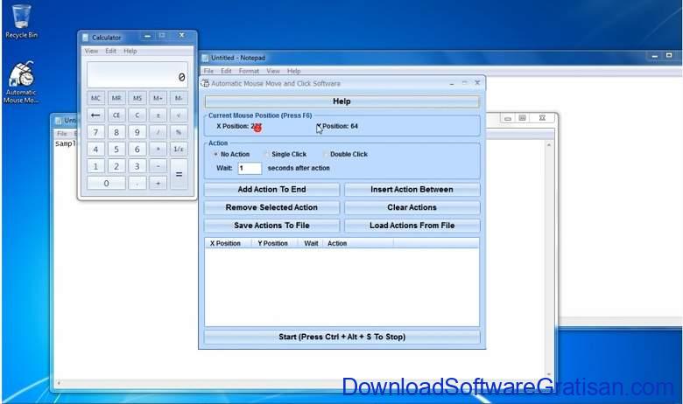
Task: Click MC button in Calculator
Action: point(95,98)
